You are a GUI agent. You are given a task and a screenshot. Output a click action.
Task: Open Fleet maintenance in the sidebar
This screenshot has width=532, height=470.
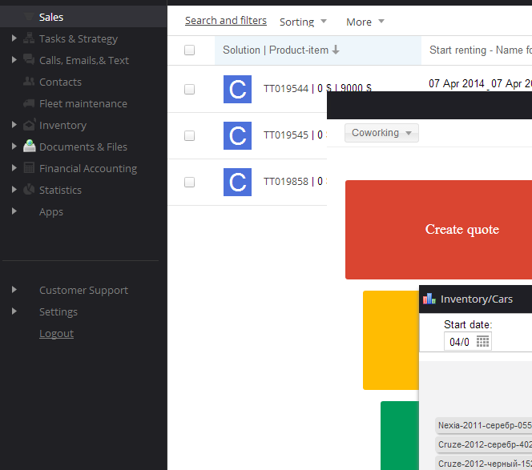pos(83,103)
